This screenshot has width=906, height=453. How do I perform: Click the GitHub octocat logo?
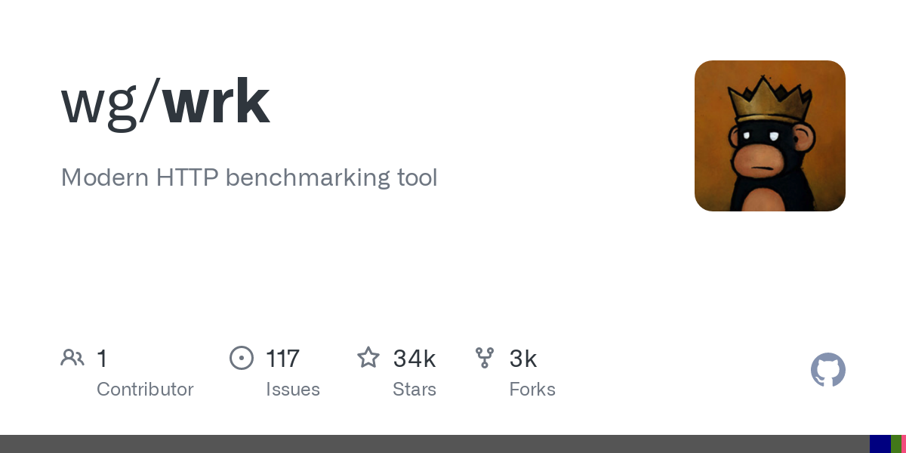coord(828,370)
